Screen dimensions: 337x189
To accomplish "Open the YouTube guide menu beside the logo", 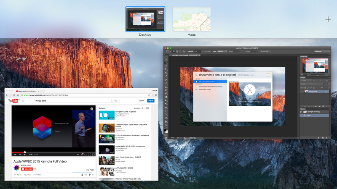I will 23,101.
